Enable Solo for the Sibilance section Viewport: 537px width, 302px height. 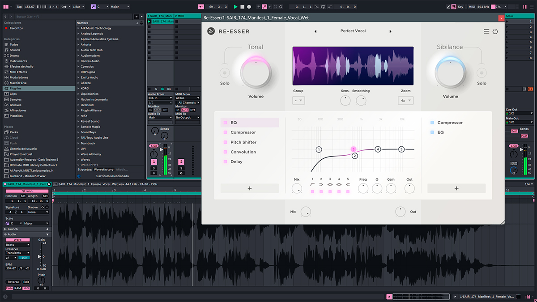(482, 73)
